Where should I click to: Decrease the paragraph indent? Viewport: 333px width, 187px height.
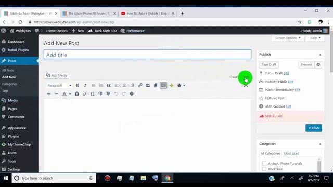100,94
